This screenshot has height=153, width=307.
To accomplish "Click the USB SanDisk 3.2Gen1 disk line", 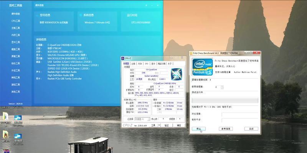I will coord(69,62).
